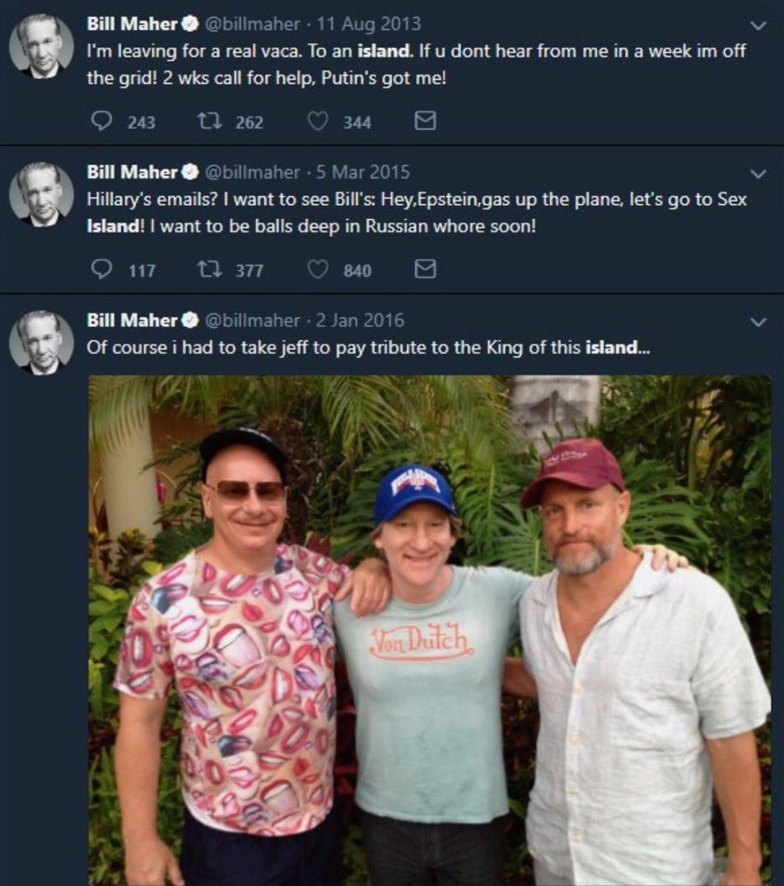The image size is (784, 886).
Task: Open the Bill Maher name on the second tweet
Action: (x=132, y=172)
